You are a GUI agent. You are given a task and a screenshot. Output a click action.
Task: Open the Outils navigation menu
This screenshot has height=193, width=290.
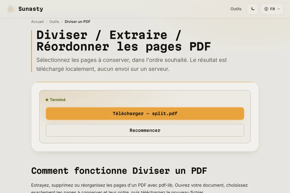[x=236, y=9]
